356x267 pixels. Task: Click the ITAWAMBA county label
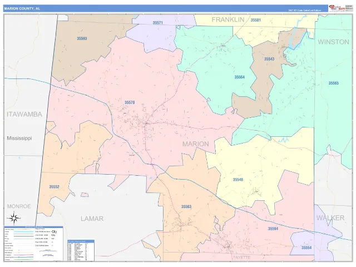tap(24, 114)
